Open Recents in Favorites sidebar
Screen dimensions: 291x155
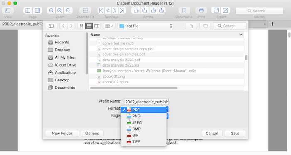59,42
